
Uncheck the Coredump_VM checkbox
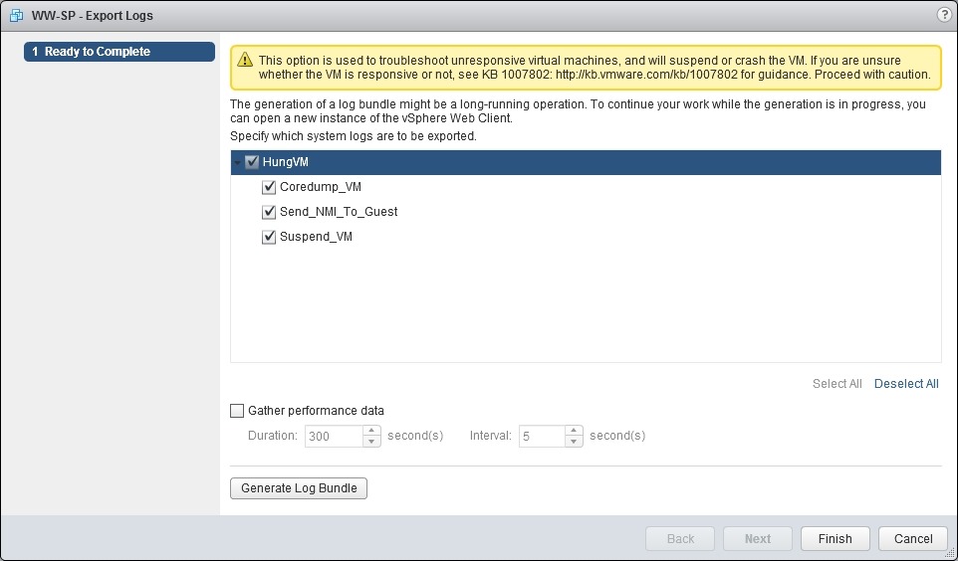pyautogui.click(x=269, y=187)
